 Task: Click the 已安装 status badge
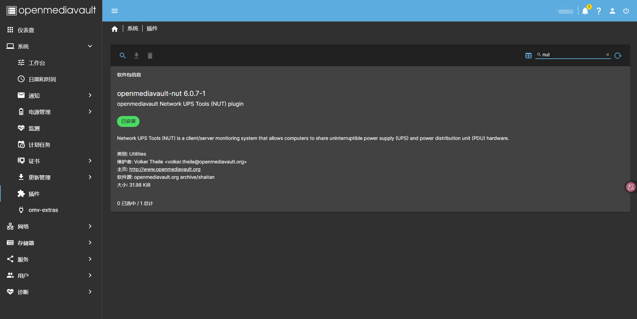pos(128,121)
